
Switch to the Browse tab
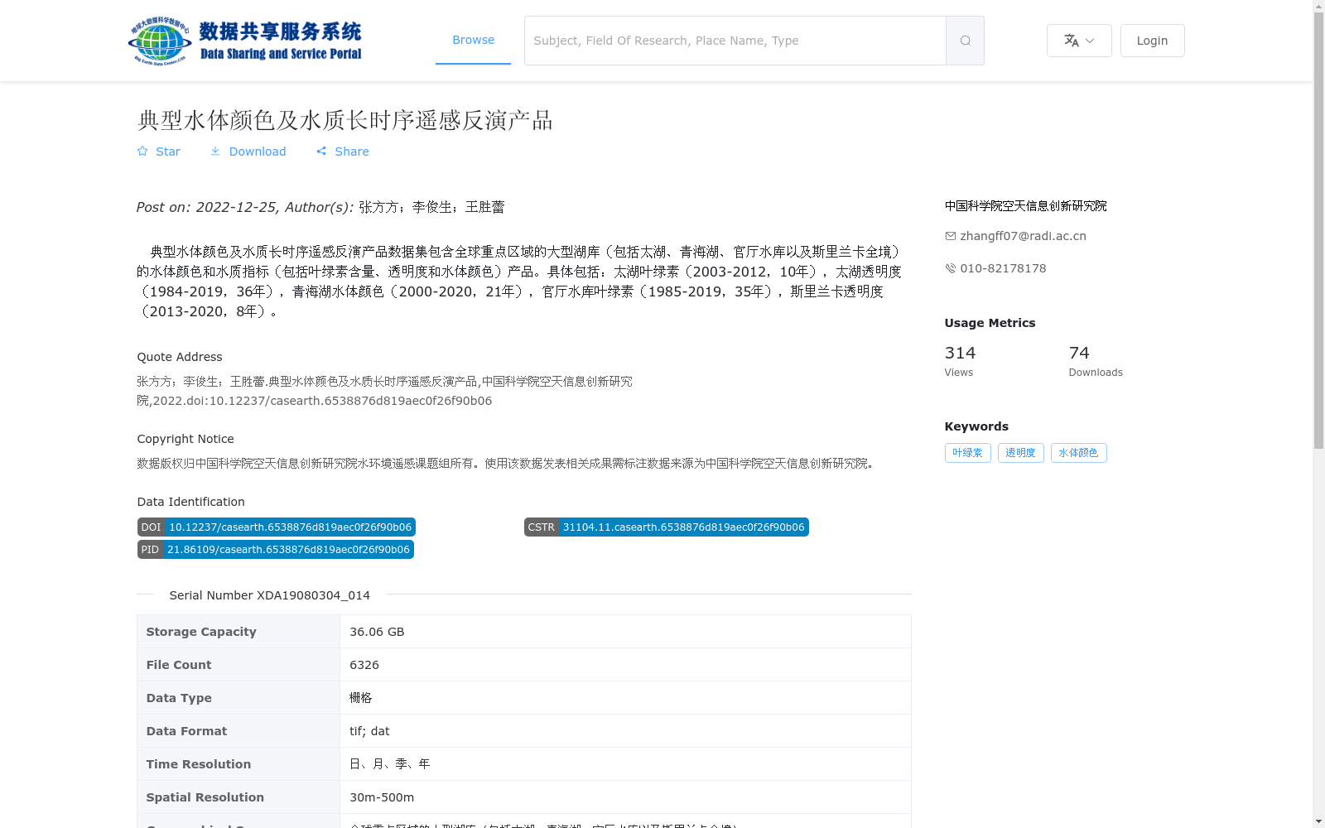point(473,41)
